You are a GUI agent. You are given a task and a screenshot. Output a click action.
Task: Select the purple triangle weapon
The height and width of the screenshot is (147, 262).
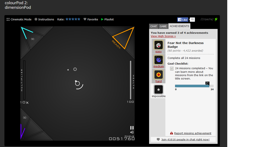click(x=23, y=131)
